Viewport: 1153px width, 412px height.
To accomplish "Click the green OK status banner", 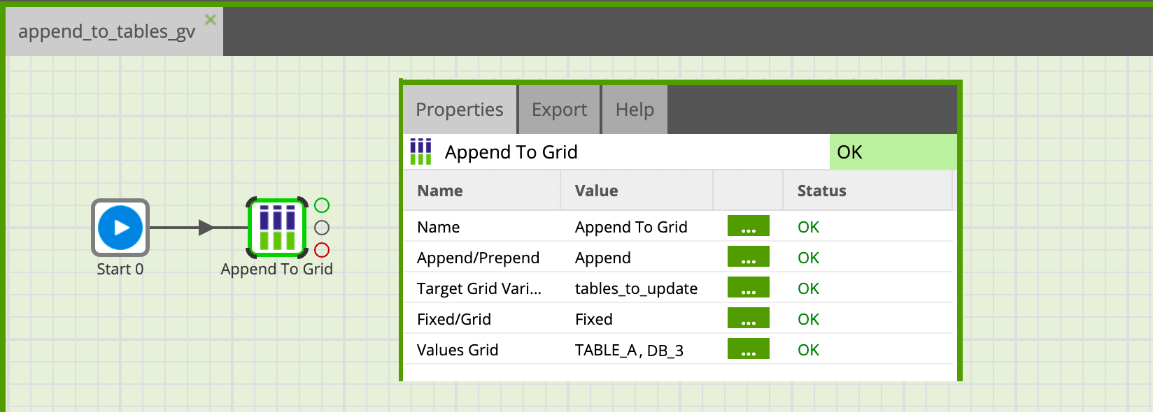I will click(892, 152).
